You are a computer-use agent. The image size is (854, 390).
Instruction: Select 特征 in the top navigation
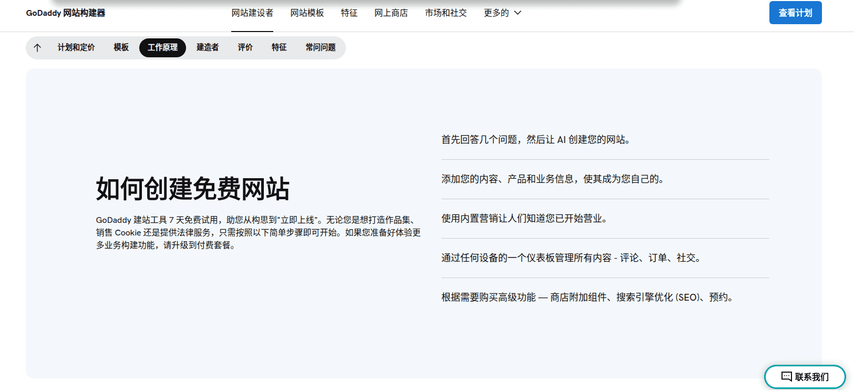(x=349, y=13)
